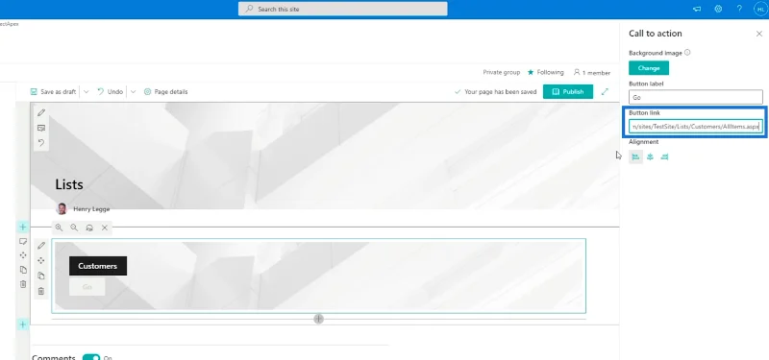769x360 pixels.
Task: Reset image focal point icon in toolbar
Action: tap(89, 228)
